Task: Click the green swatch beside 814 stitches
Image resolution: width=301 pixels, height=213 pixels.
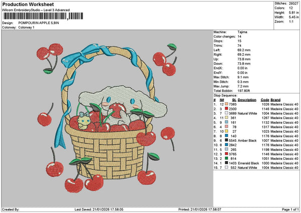Action: 227,158
